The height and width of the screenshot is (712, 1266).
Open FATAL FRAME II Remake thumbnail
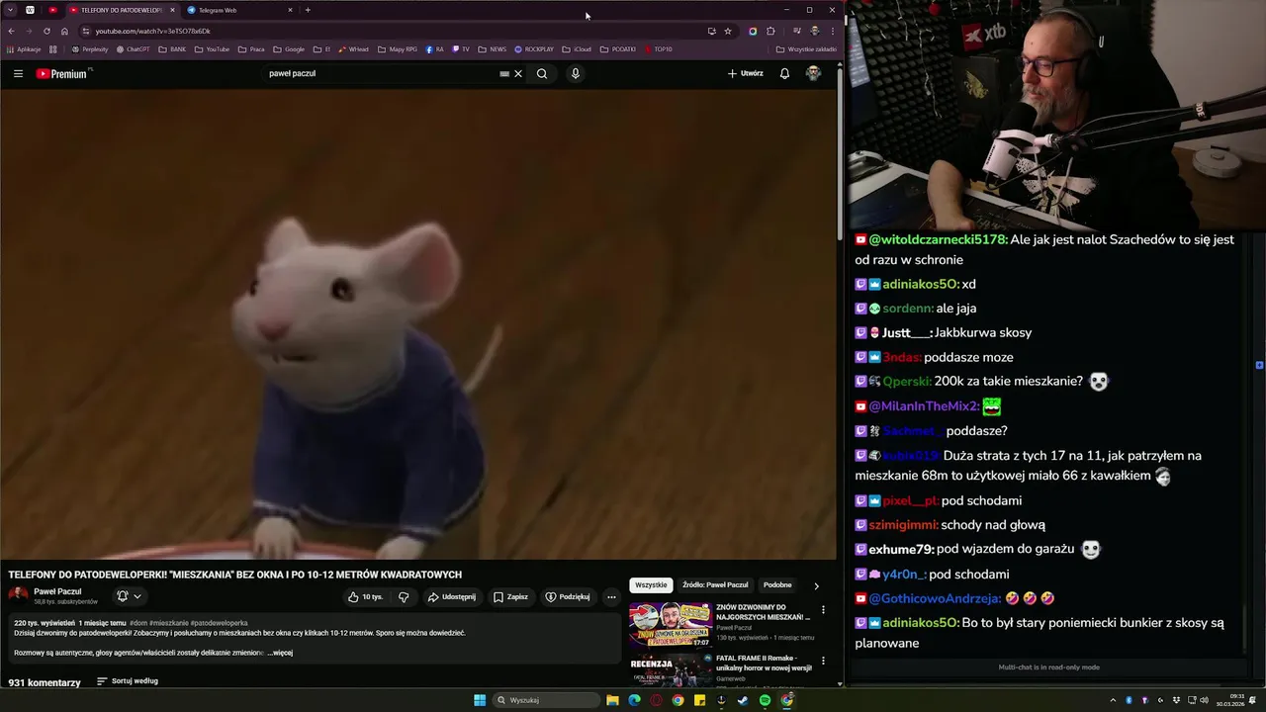[x=670, y=670]
